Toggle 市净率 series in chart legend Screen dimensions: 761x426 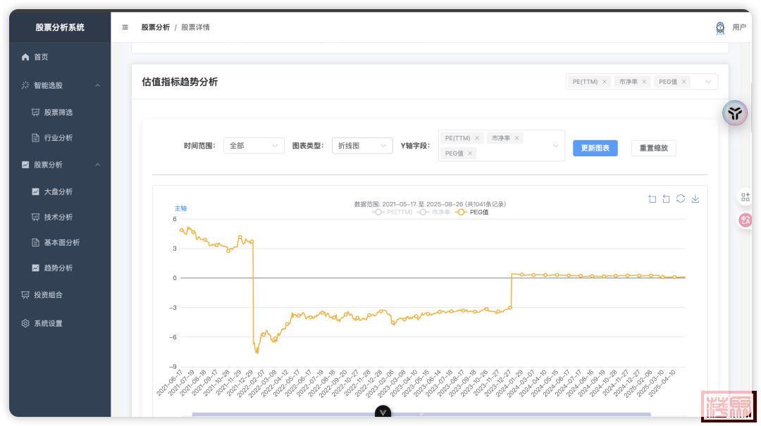tap(434, 212)
